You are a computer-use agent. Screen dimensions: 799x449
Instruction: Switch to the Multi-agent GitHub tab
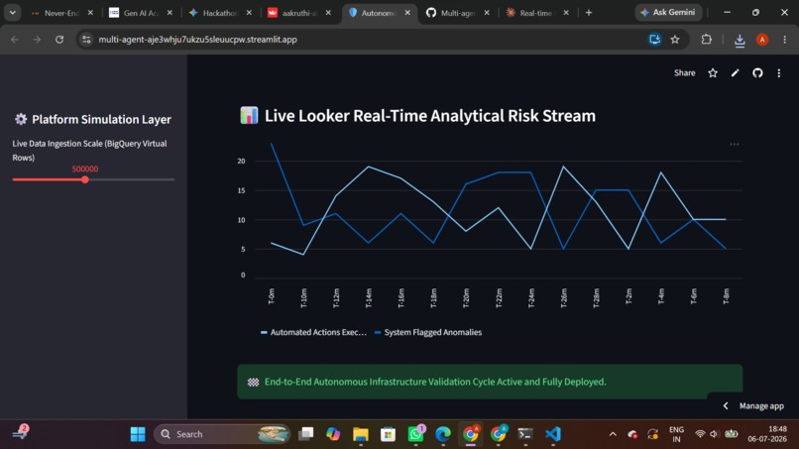click(x=452, y=13)
